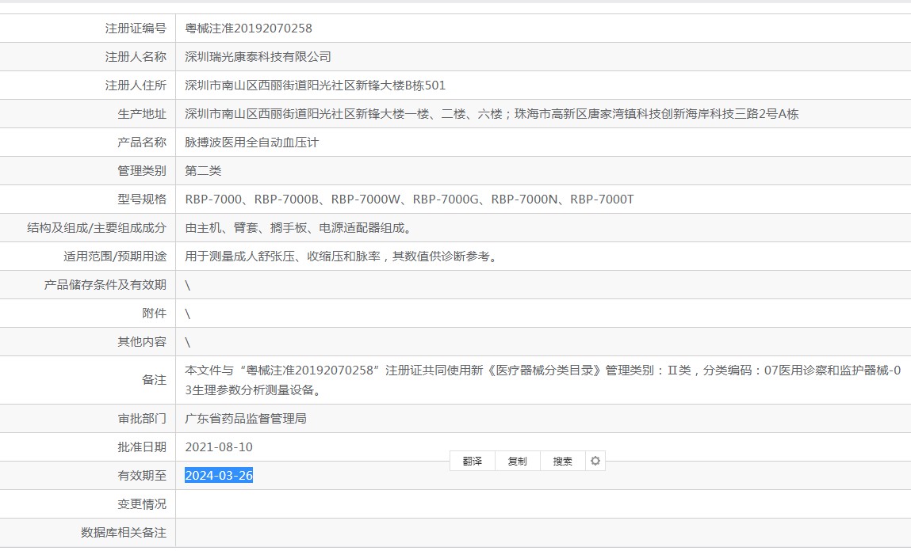
Task: Click registration number 粤械注准20192070258 in first row
Action: 249,28
